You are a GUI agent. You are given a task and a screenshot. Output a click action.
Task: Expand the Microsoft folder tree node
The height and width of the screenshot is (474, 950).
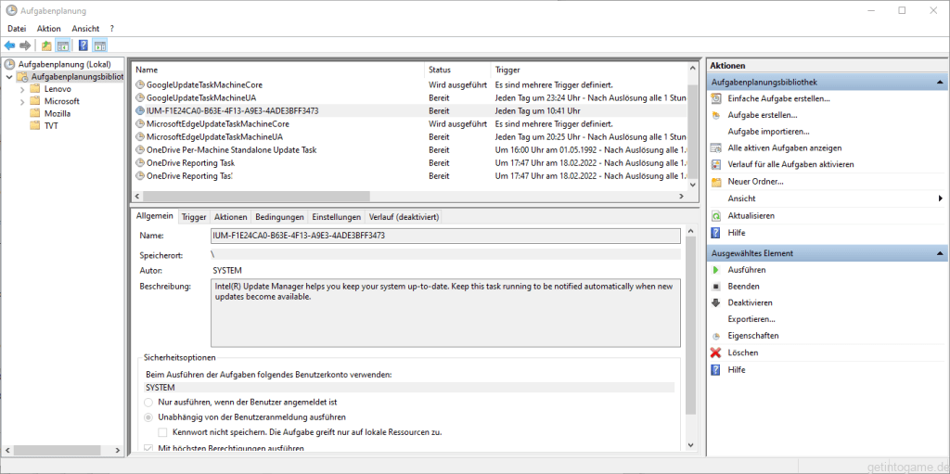(x=21, y=101)
